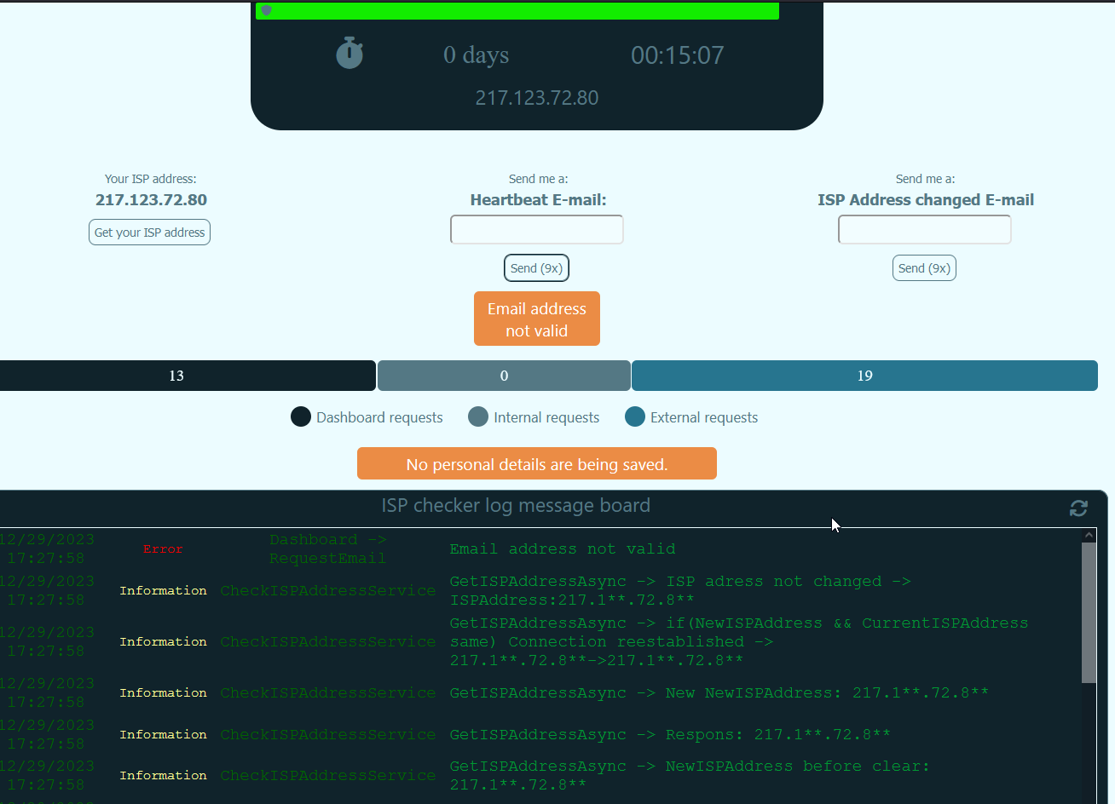Image resolution: width=1115 pixels, height=804 pixels.
Task: Click the dark Dashboard requests legend dot
Action: click(x=301, y=416)
